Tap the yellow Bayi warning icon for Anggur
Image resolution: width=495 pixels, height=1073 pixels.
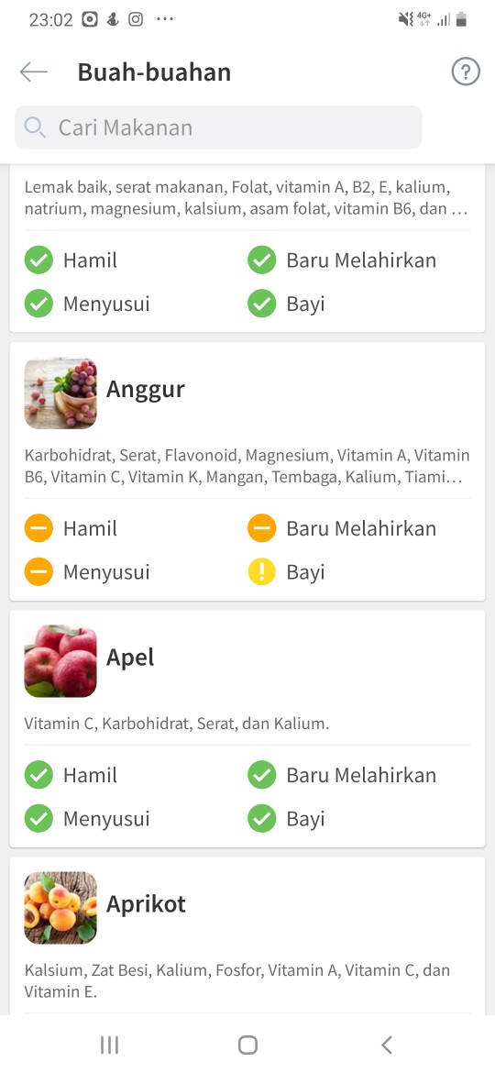(262, 572)
